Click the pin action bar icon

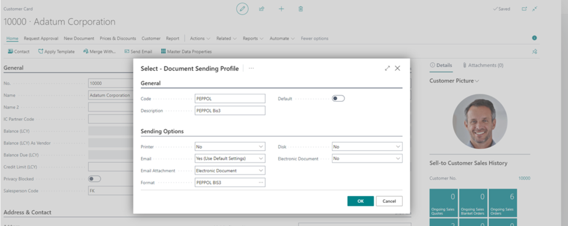(x=534, y=51)
